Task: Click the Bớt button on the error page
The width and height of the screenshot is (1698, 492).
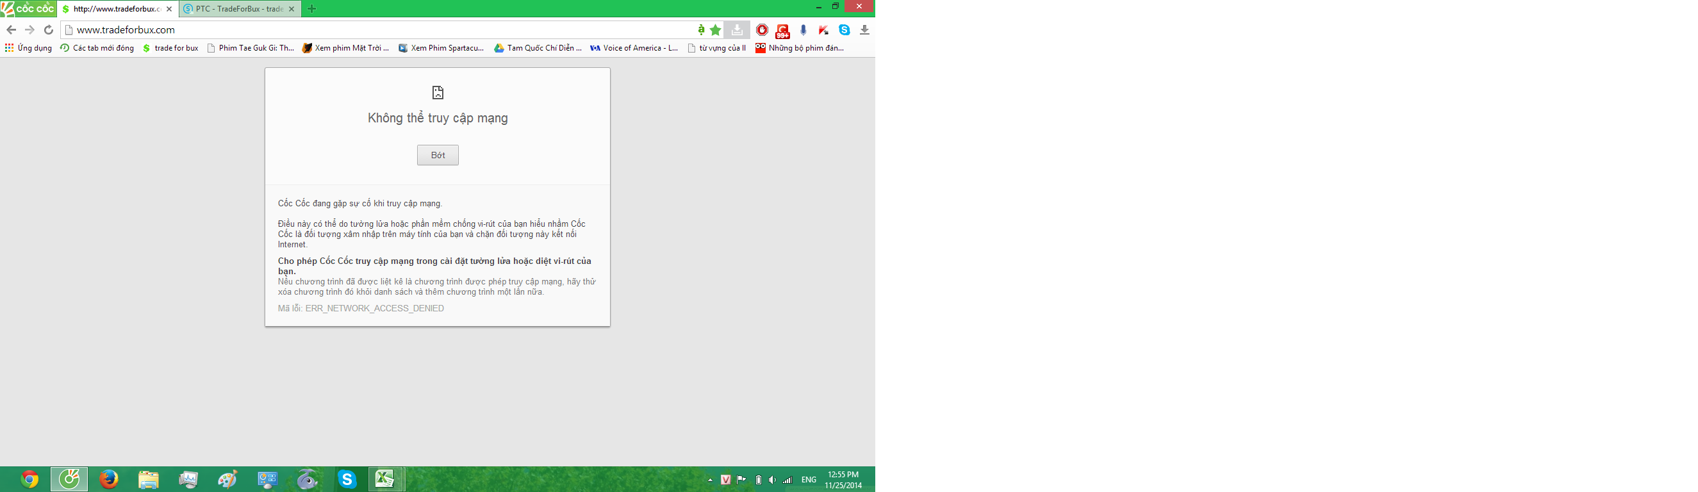Action: click(x=438, y=155)
